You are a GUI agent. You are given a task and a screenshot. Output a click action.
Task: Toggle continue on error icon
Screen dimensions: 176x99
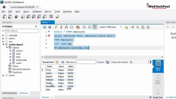(78, 27)
